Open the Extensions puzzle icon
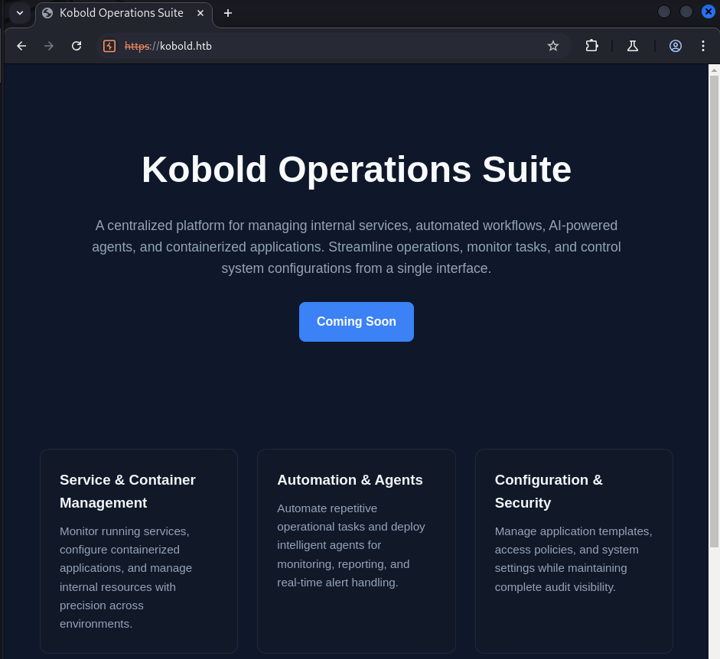This screenshot has width=720, height=659. (x=591, y=46)
